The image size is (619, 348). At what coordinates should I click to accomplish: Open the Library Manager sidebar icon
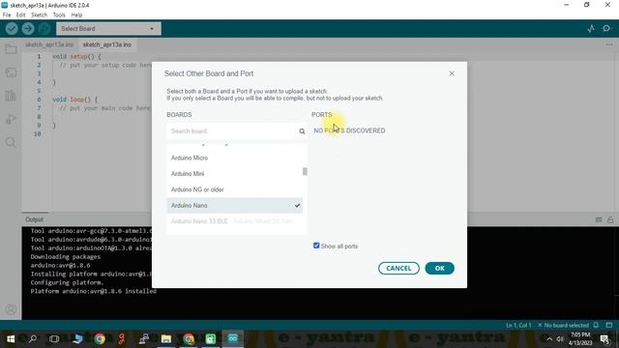(11, 96)
